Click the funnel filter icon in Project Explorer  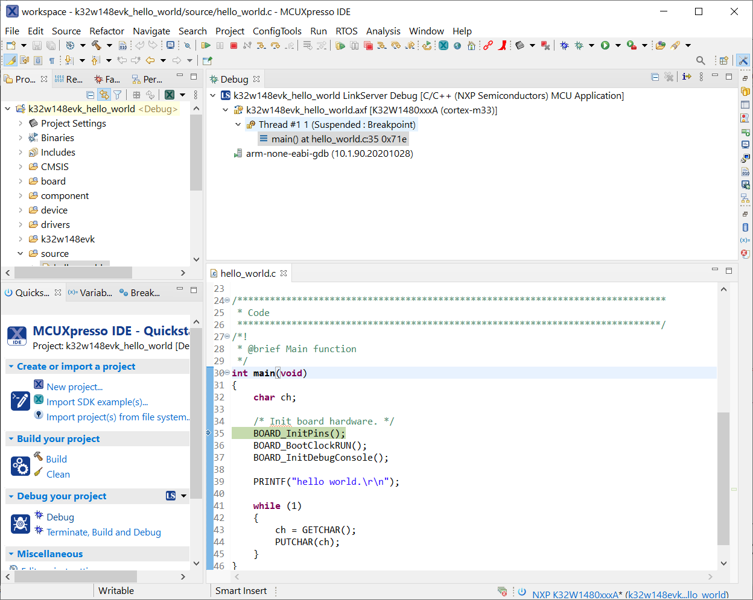118,95
